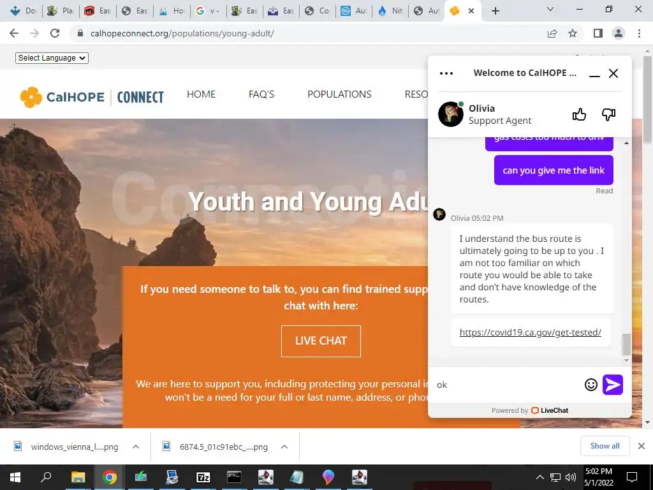Image resolution: width=653 pixels, height=490 pixels.
Task: Give Olivia a thumbs down rating
Action: pyautogui.click(x=608, y=114)
